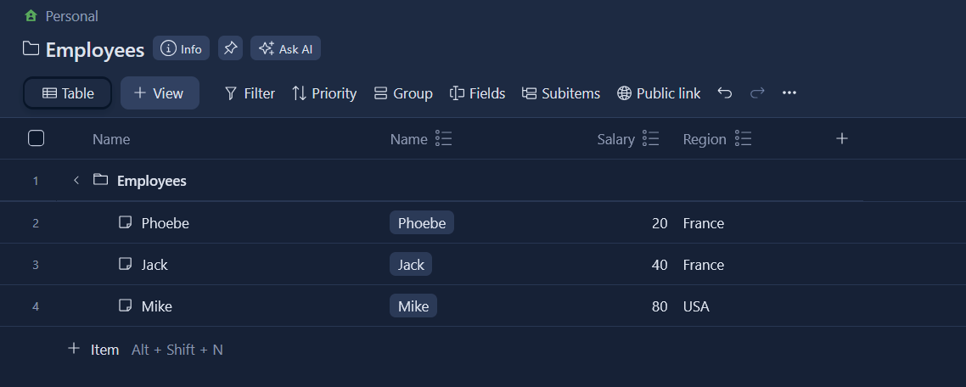The width and height of the screenshot is (966, 387).
Task: Open the Region column list menu
Action: (x=743, y=139)
